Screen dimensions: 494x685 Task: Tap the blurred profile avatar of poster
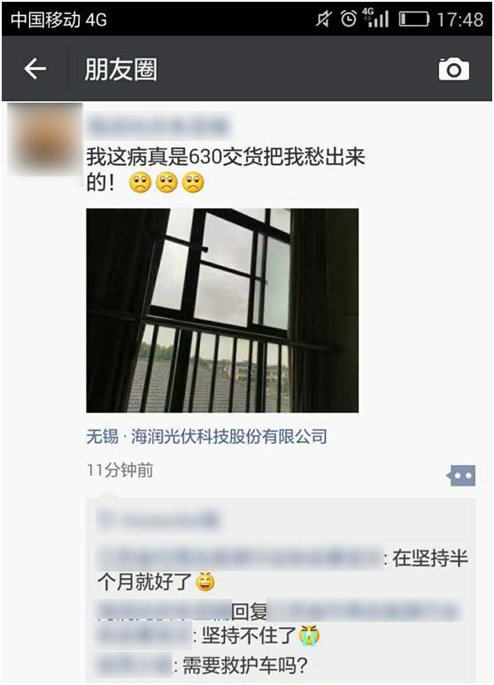(45, 139)
